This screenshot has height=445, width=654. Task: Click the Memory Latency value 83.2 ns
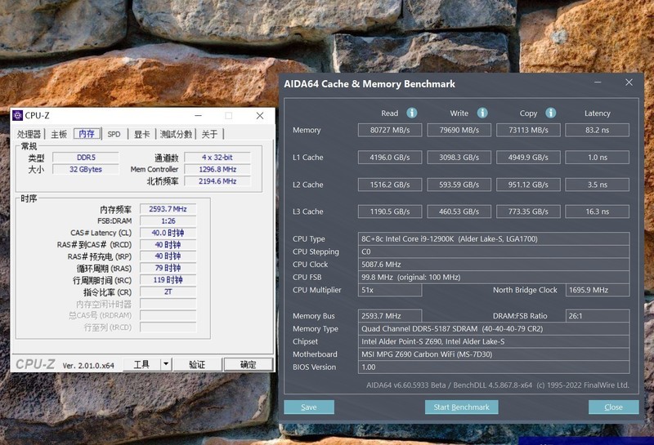(598, 130)
